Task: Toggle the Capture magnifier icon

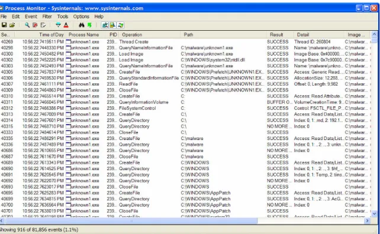Action: coord(27,25)
